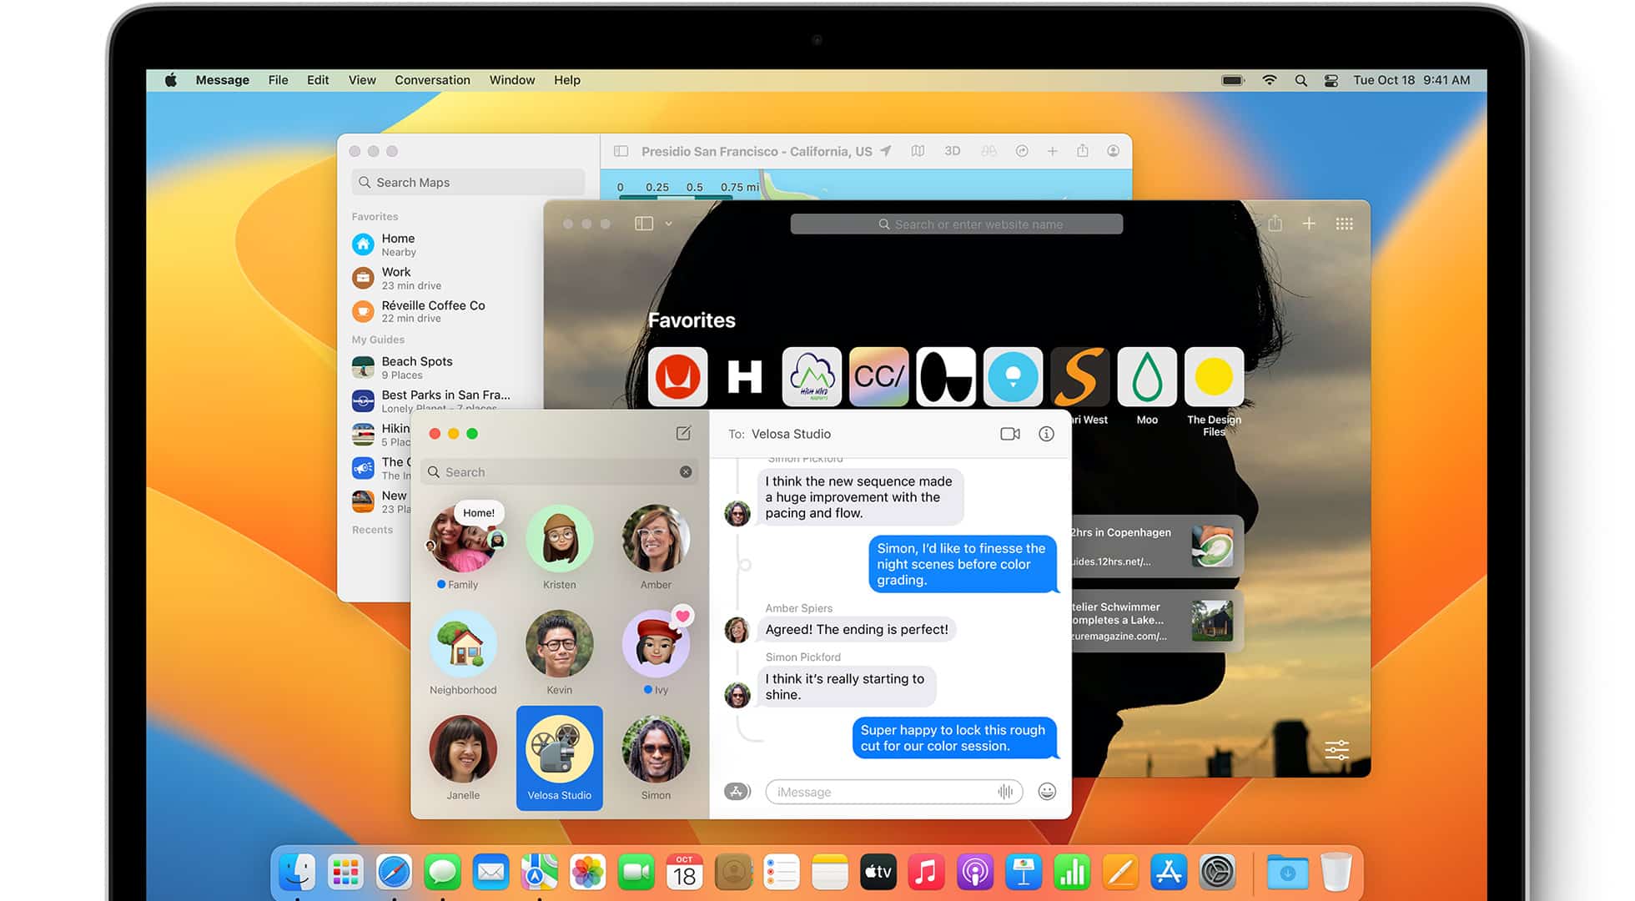This screenshot has width=1635, height=901.
Task: Open iMessage apps via the App Store icon
Action: tap(736, 792)
